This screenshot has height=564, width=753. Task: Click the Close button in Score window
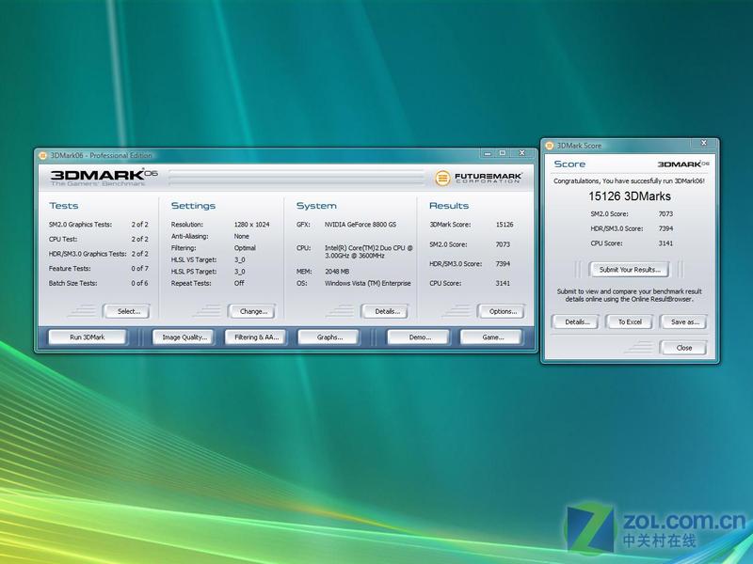click(x=684, y=348)
